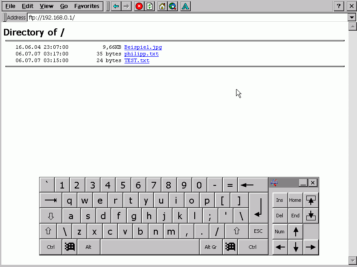
Task: Click the help question mark button
Action: click(x=339, y=6)
